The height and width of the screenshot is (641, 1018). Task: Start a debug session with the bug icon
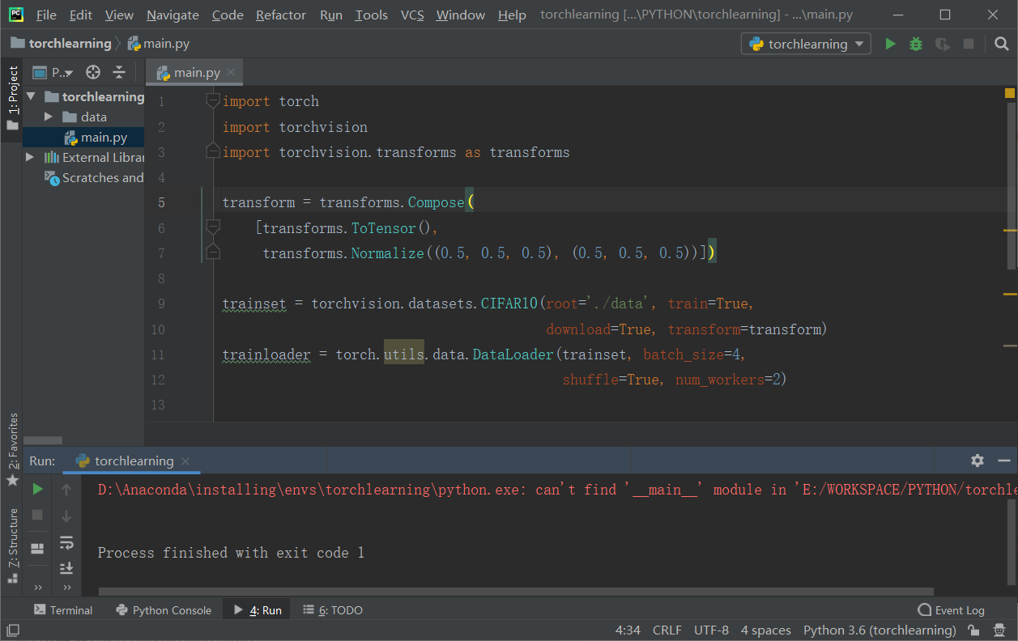coord(915,44)
